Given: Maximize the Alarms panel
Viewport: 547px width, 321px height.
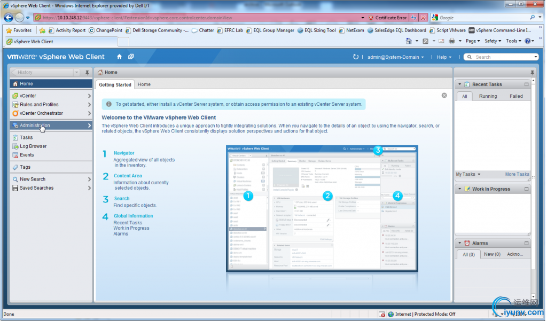Looking at the screenshot, I should 526,243.
